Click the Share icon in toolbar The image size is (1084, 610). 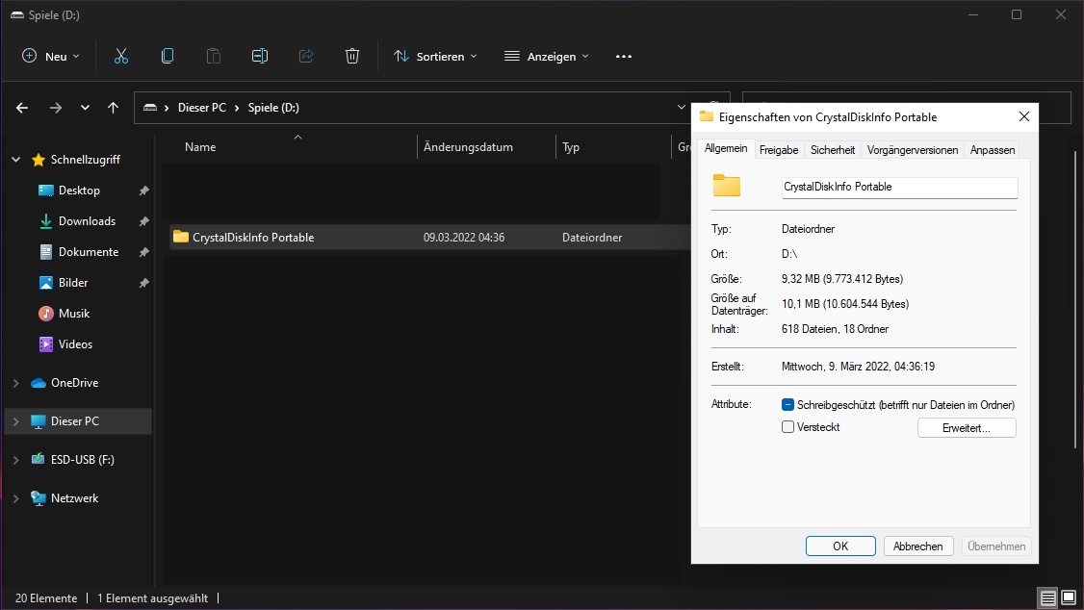[x=306, y=56]
